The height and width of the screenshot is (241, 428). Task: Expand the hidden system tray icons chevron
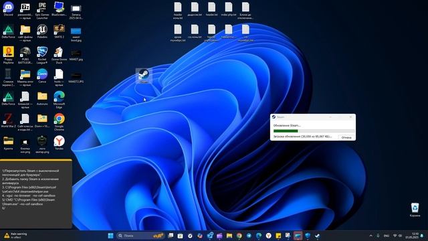[x=370, y=236]
